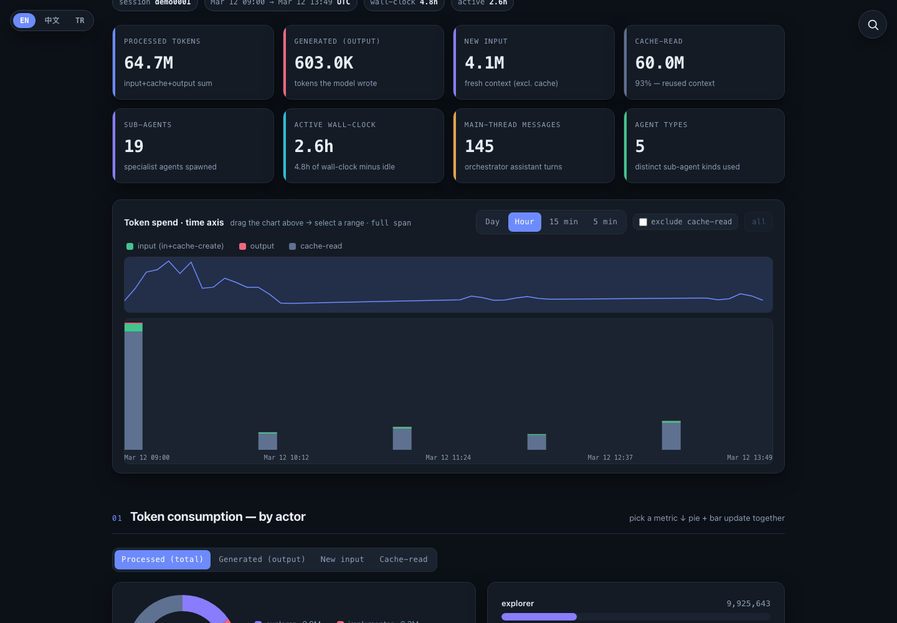The image size is (897, 623).
Task: Switch language to 中文
Action: tap(52, 21)
